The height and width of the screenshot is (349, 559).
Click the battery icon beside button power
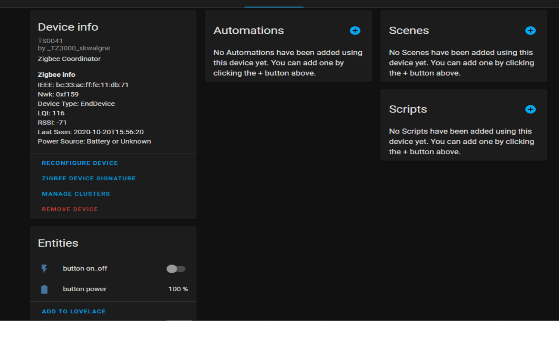coord(44,289)
